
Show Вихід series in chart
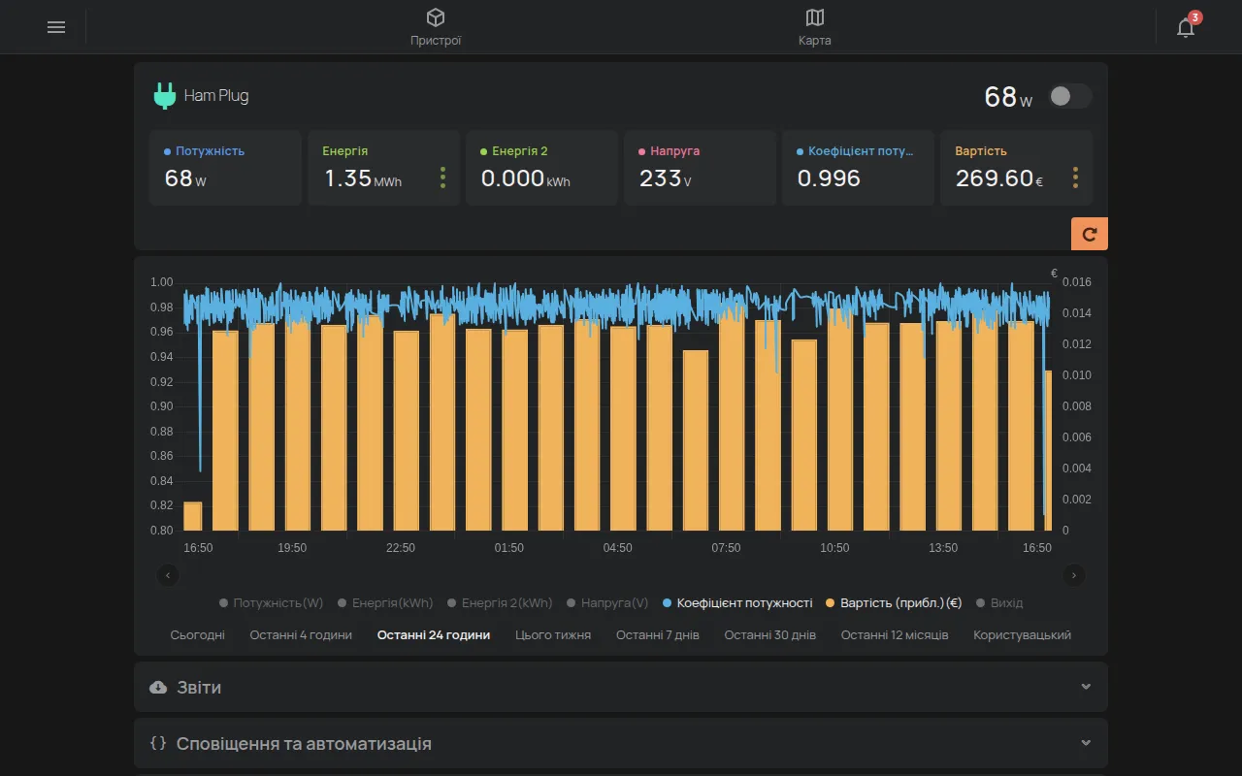(x=998, y=602)
